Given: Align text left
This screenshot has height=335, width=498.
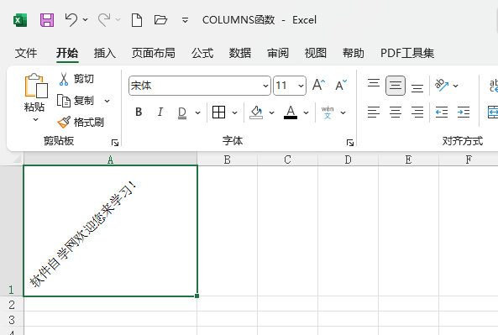Looking at the screenshot, I should coord(374,113).
